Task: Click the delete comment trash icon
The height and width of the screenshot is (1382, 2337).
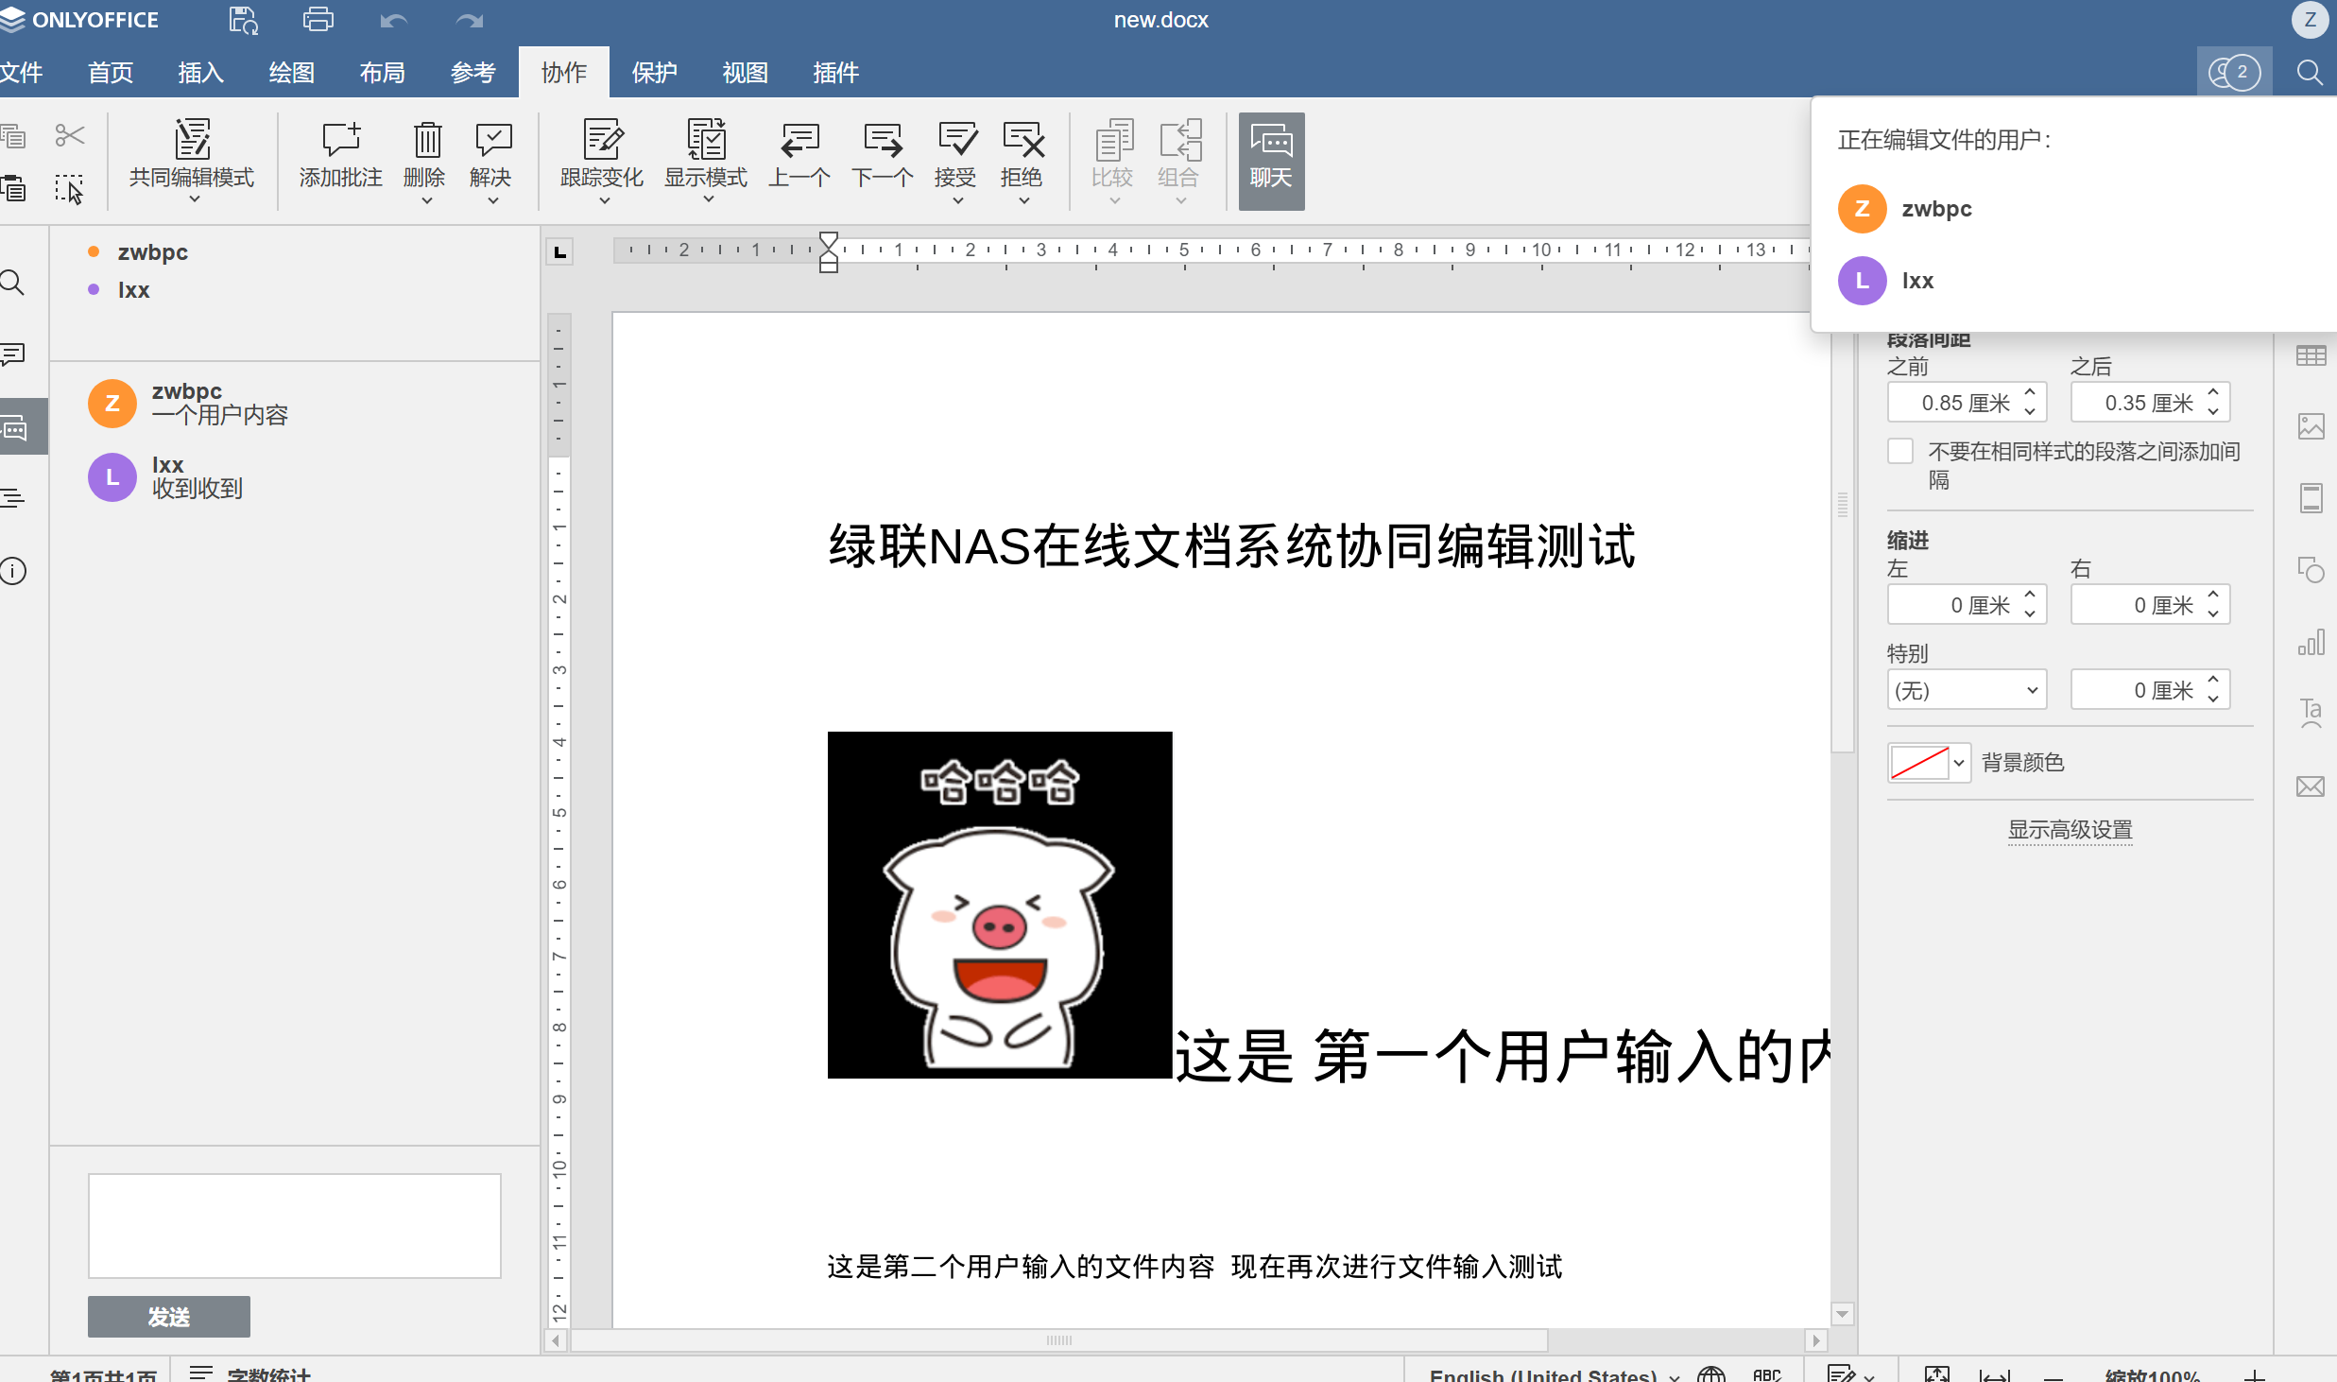Action: [x=426, y=140]
